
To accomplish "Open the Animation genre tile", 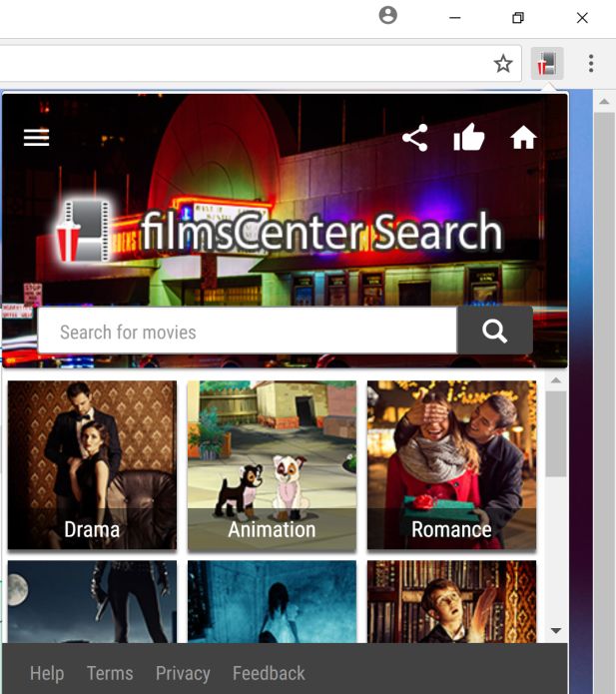I will click(272, 464).
